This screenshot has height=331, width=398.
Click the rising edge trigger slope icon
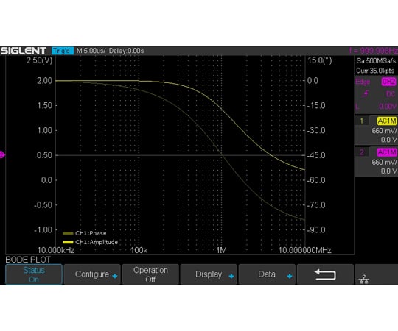(365, 94)
